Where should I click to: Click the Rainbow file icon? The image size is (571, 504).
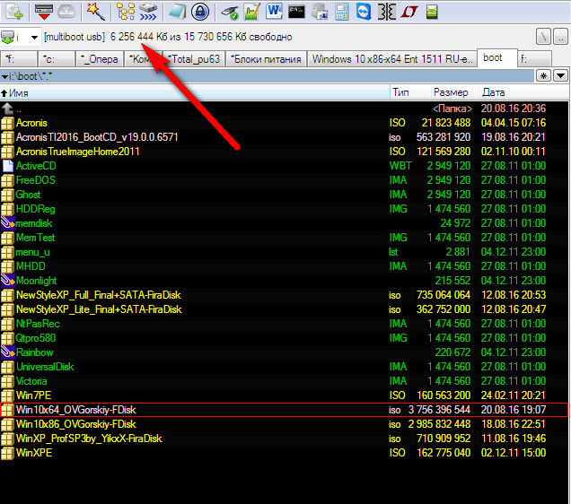tap(7, 352)
